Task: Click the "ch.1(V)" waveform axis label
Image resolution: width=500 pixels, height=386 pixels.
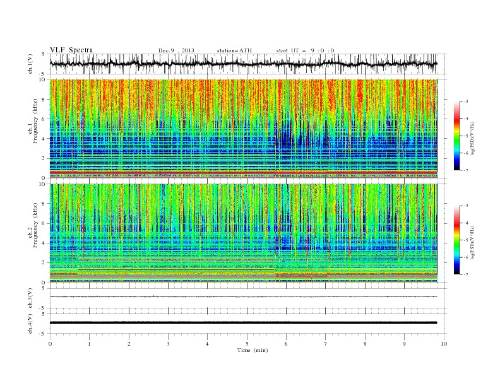Action: click(x=30, y=64)
